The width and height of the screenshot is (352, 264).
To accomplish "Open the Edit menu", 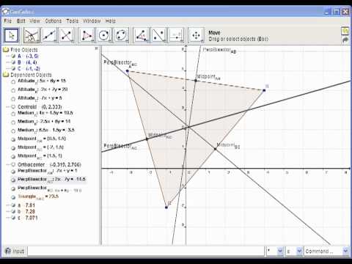I will [21, 21].
